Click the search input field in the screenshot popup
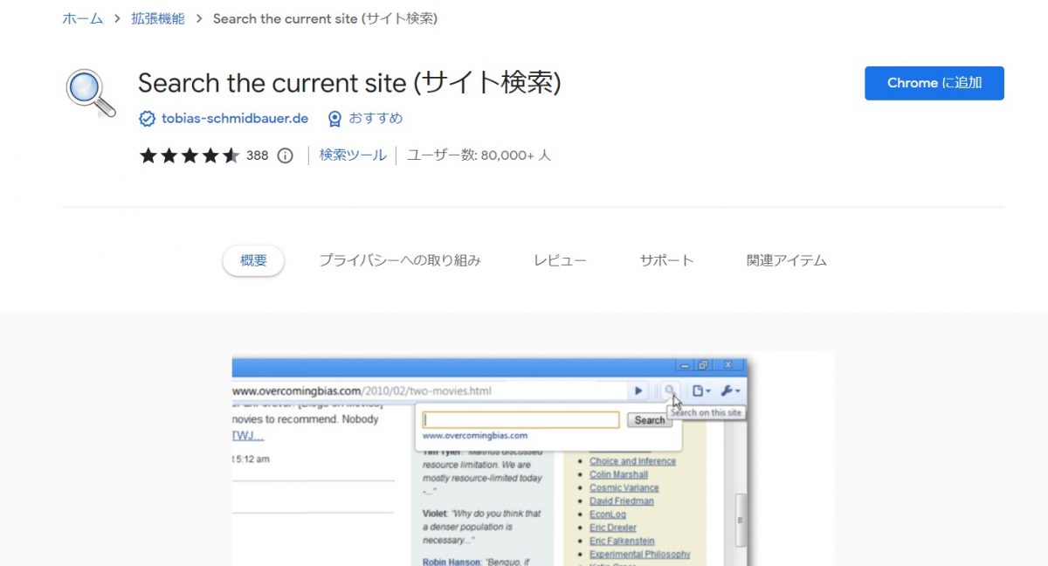The width and height of the screenshot is (1048, 566). coord(521,419)
